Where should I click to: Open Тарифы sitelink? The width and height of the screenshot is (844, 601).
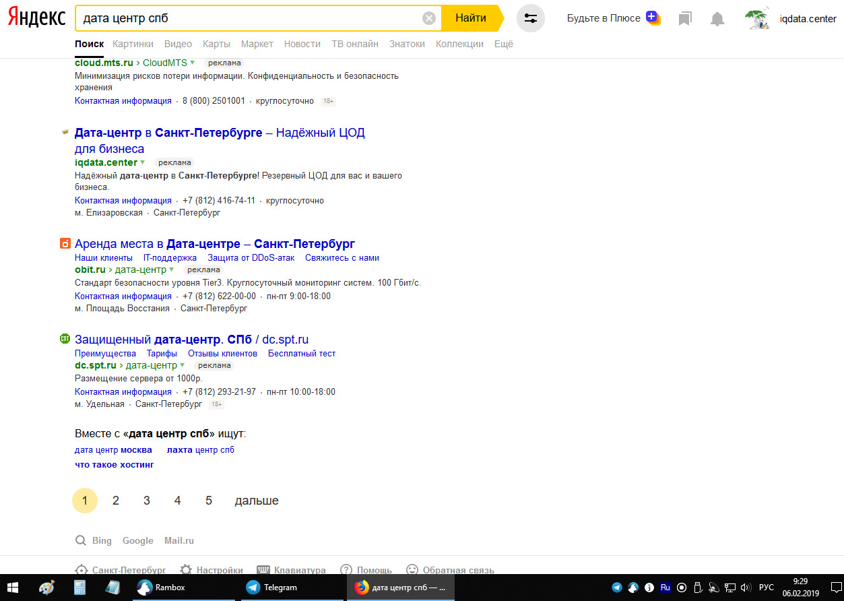click(x=162, y=353)
